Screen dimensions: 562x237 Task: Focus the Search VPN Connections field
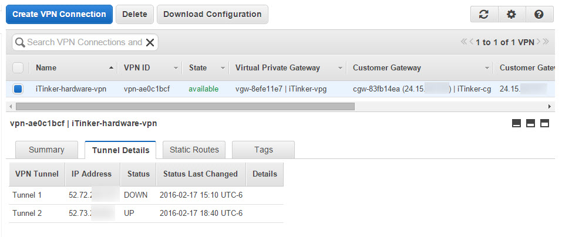(85, 42)
